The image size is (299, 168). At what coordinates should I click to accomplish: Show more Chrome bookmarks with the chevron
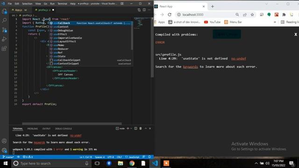tap(275, 22)
